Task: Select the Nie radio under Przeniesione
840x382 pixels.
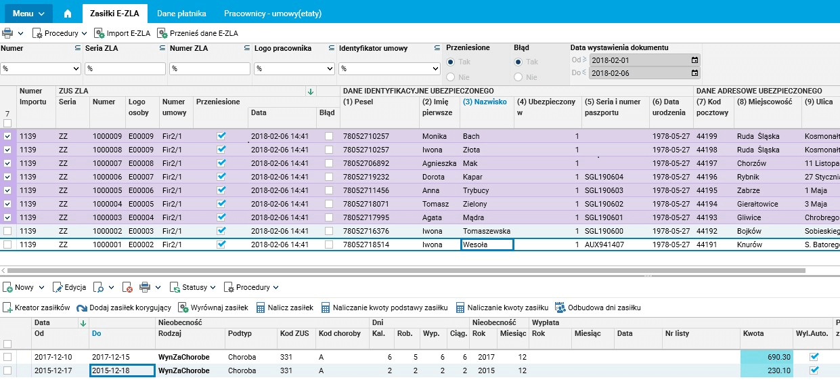Action: pos(450,77)
